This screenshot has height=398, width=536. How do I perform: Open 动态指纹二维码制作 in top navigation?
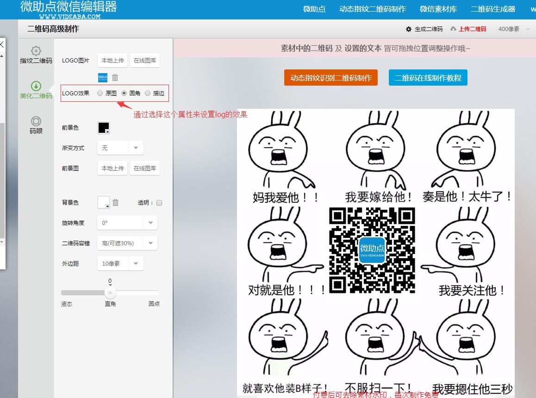coord(373,9)
